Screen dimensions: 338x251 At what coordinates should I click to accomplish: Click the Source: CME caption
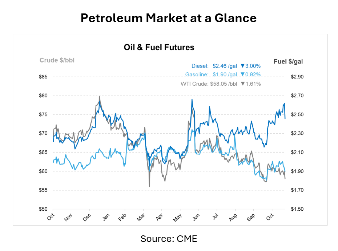(x=169, y=239)
